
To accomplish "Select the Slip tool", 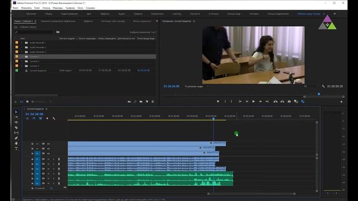I will click(16, 133).
